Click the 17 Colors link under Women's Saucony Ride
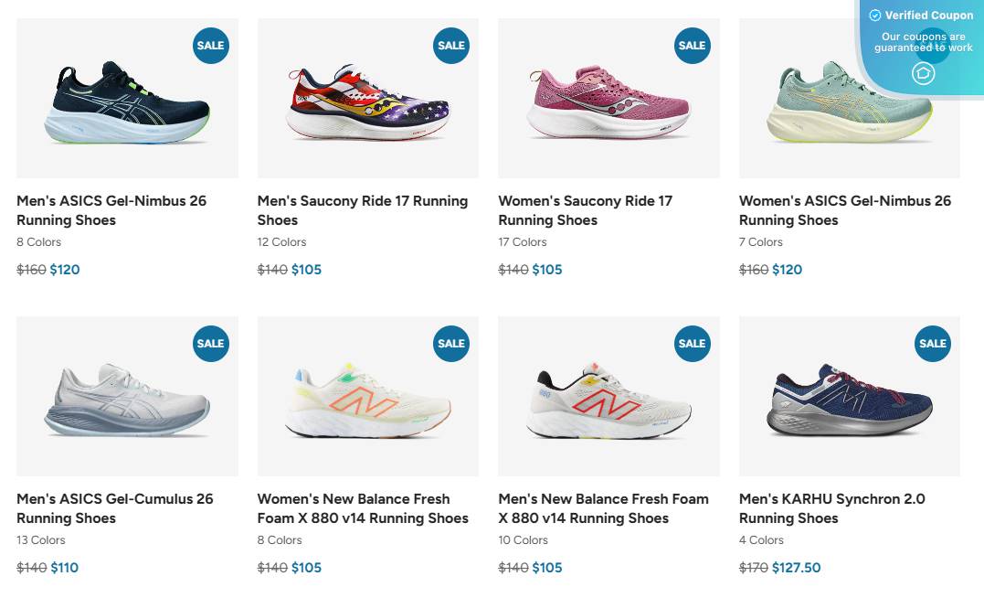The width and height of the screenshot is (984, 608). 522,241
